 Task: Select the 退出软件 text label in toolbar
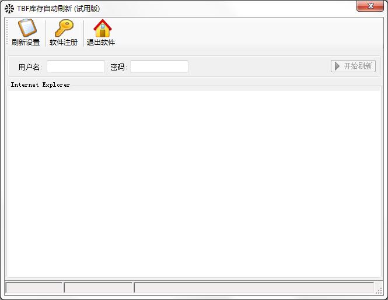click(101, 43)
